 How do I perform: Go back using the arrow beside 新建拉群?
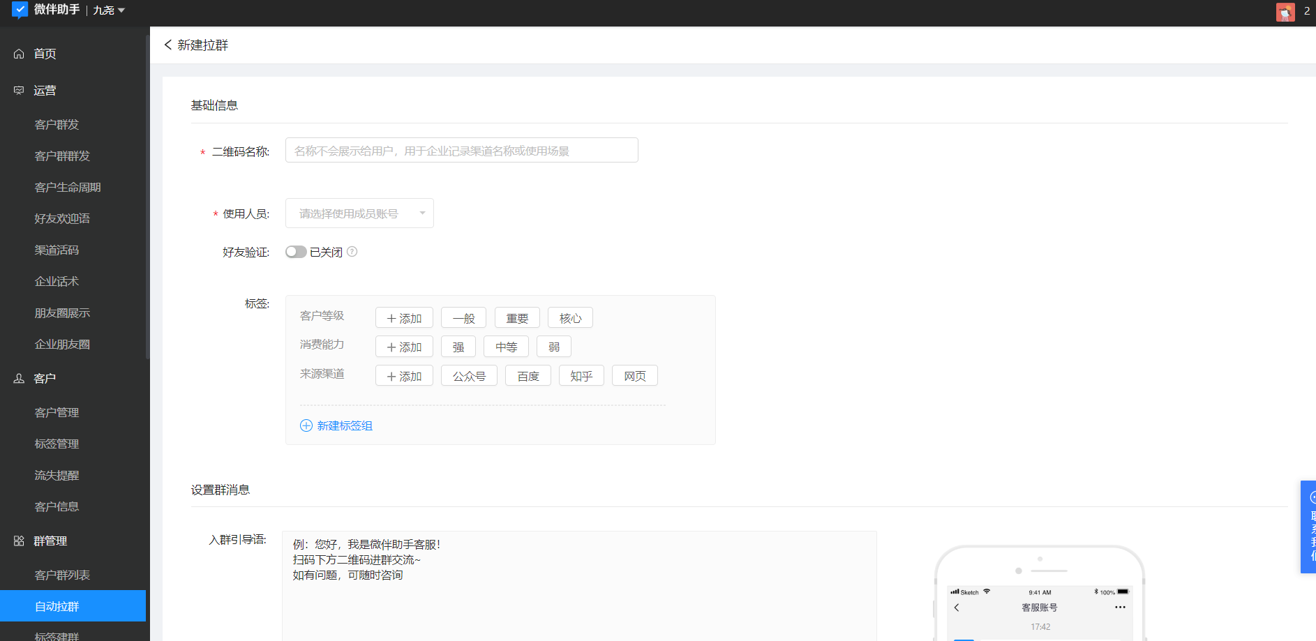(x=167, y=45)
